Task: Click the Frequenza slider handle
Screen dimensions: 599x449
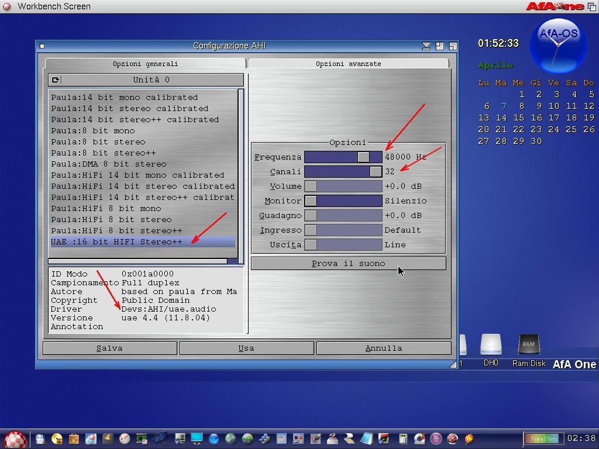Action: coord(363,157)
